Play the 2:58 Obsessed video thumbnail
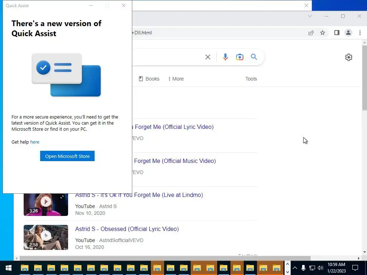This screenshot has width=367, height=275. tap(46, 237)
